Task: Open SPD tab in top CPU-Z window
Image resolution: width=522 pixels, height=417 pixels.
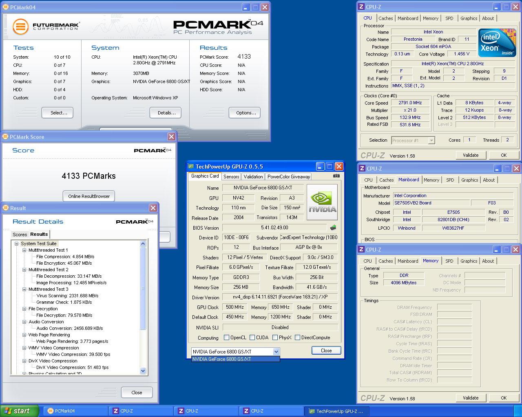Action: pyautogui.click(x=449, y=18)
